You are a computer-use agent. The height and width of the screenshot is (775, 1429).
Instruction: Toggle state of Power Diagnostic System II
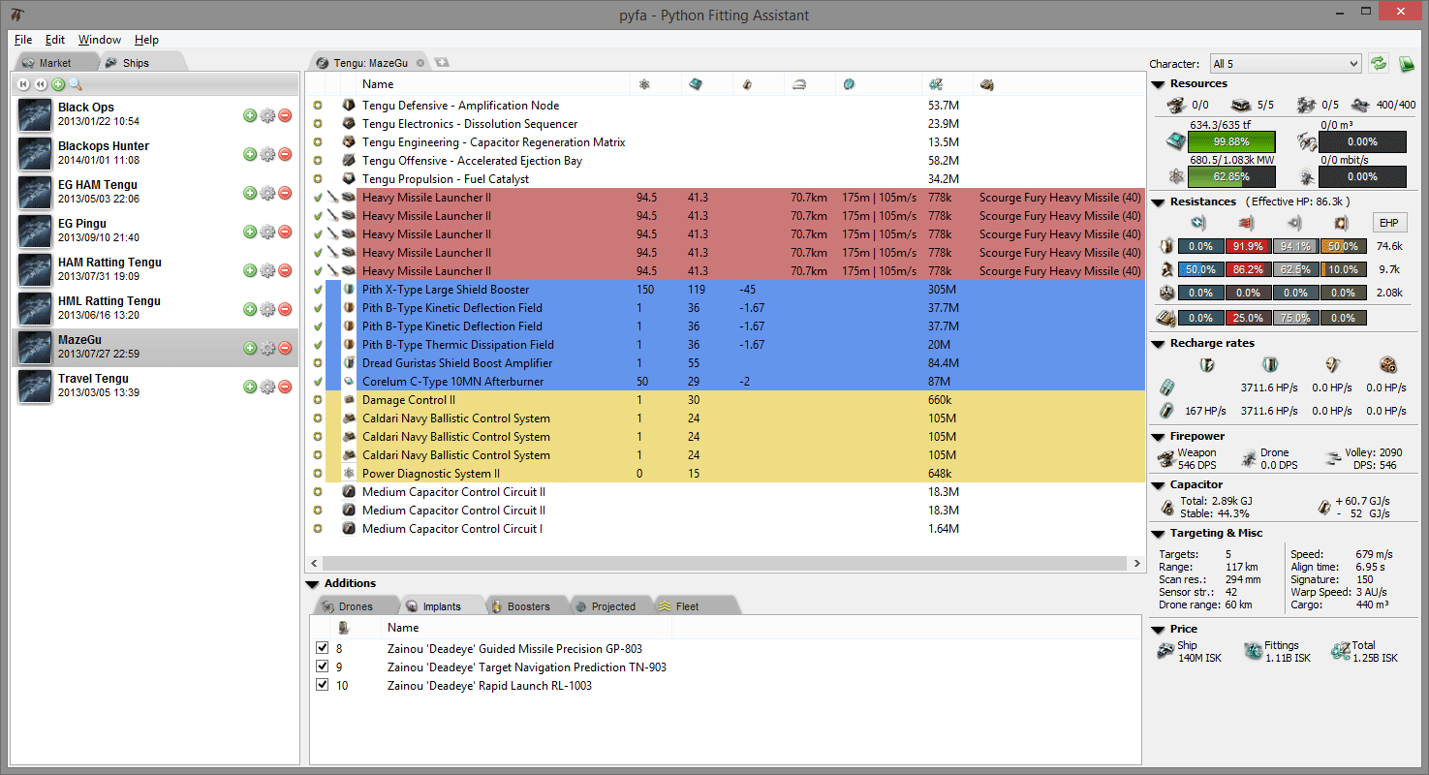(318, 474)
